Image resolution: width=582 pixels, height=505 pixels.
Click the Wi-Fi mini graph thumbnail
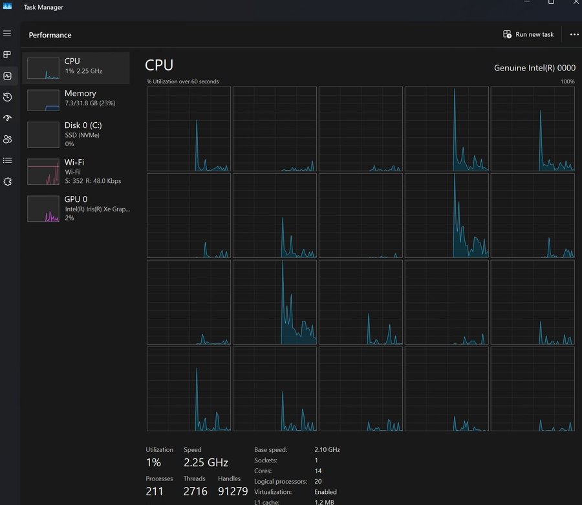pyautogui.click(x=43, y=172)
